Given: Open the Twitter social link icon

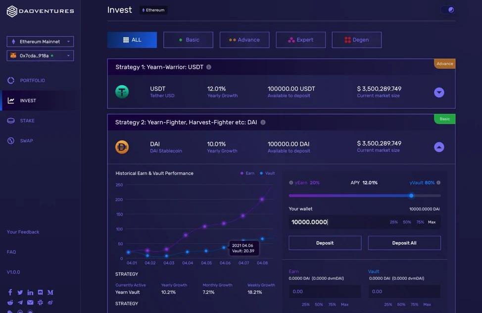Looking at the screenshot, I should pos(20,293).
